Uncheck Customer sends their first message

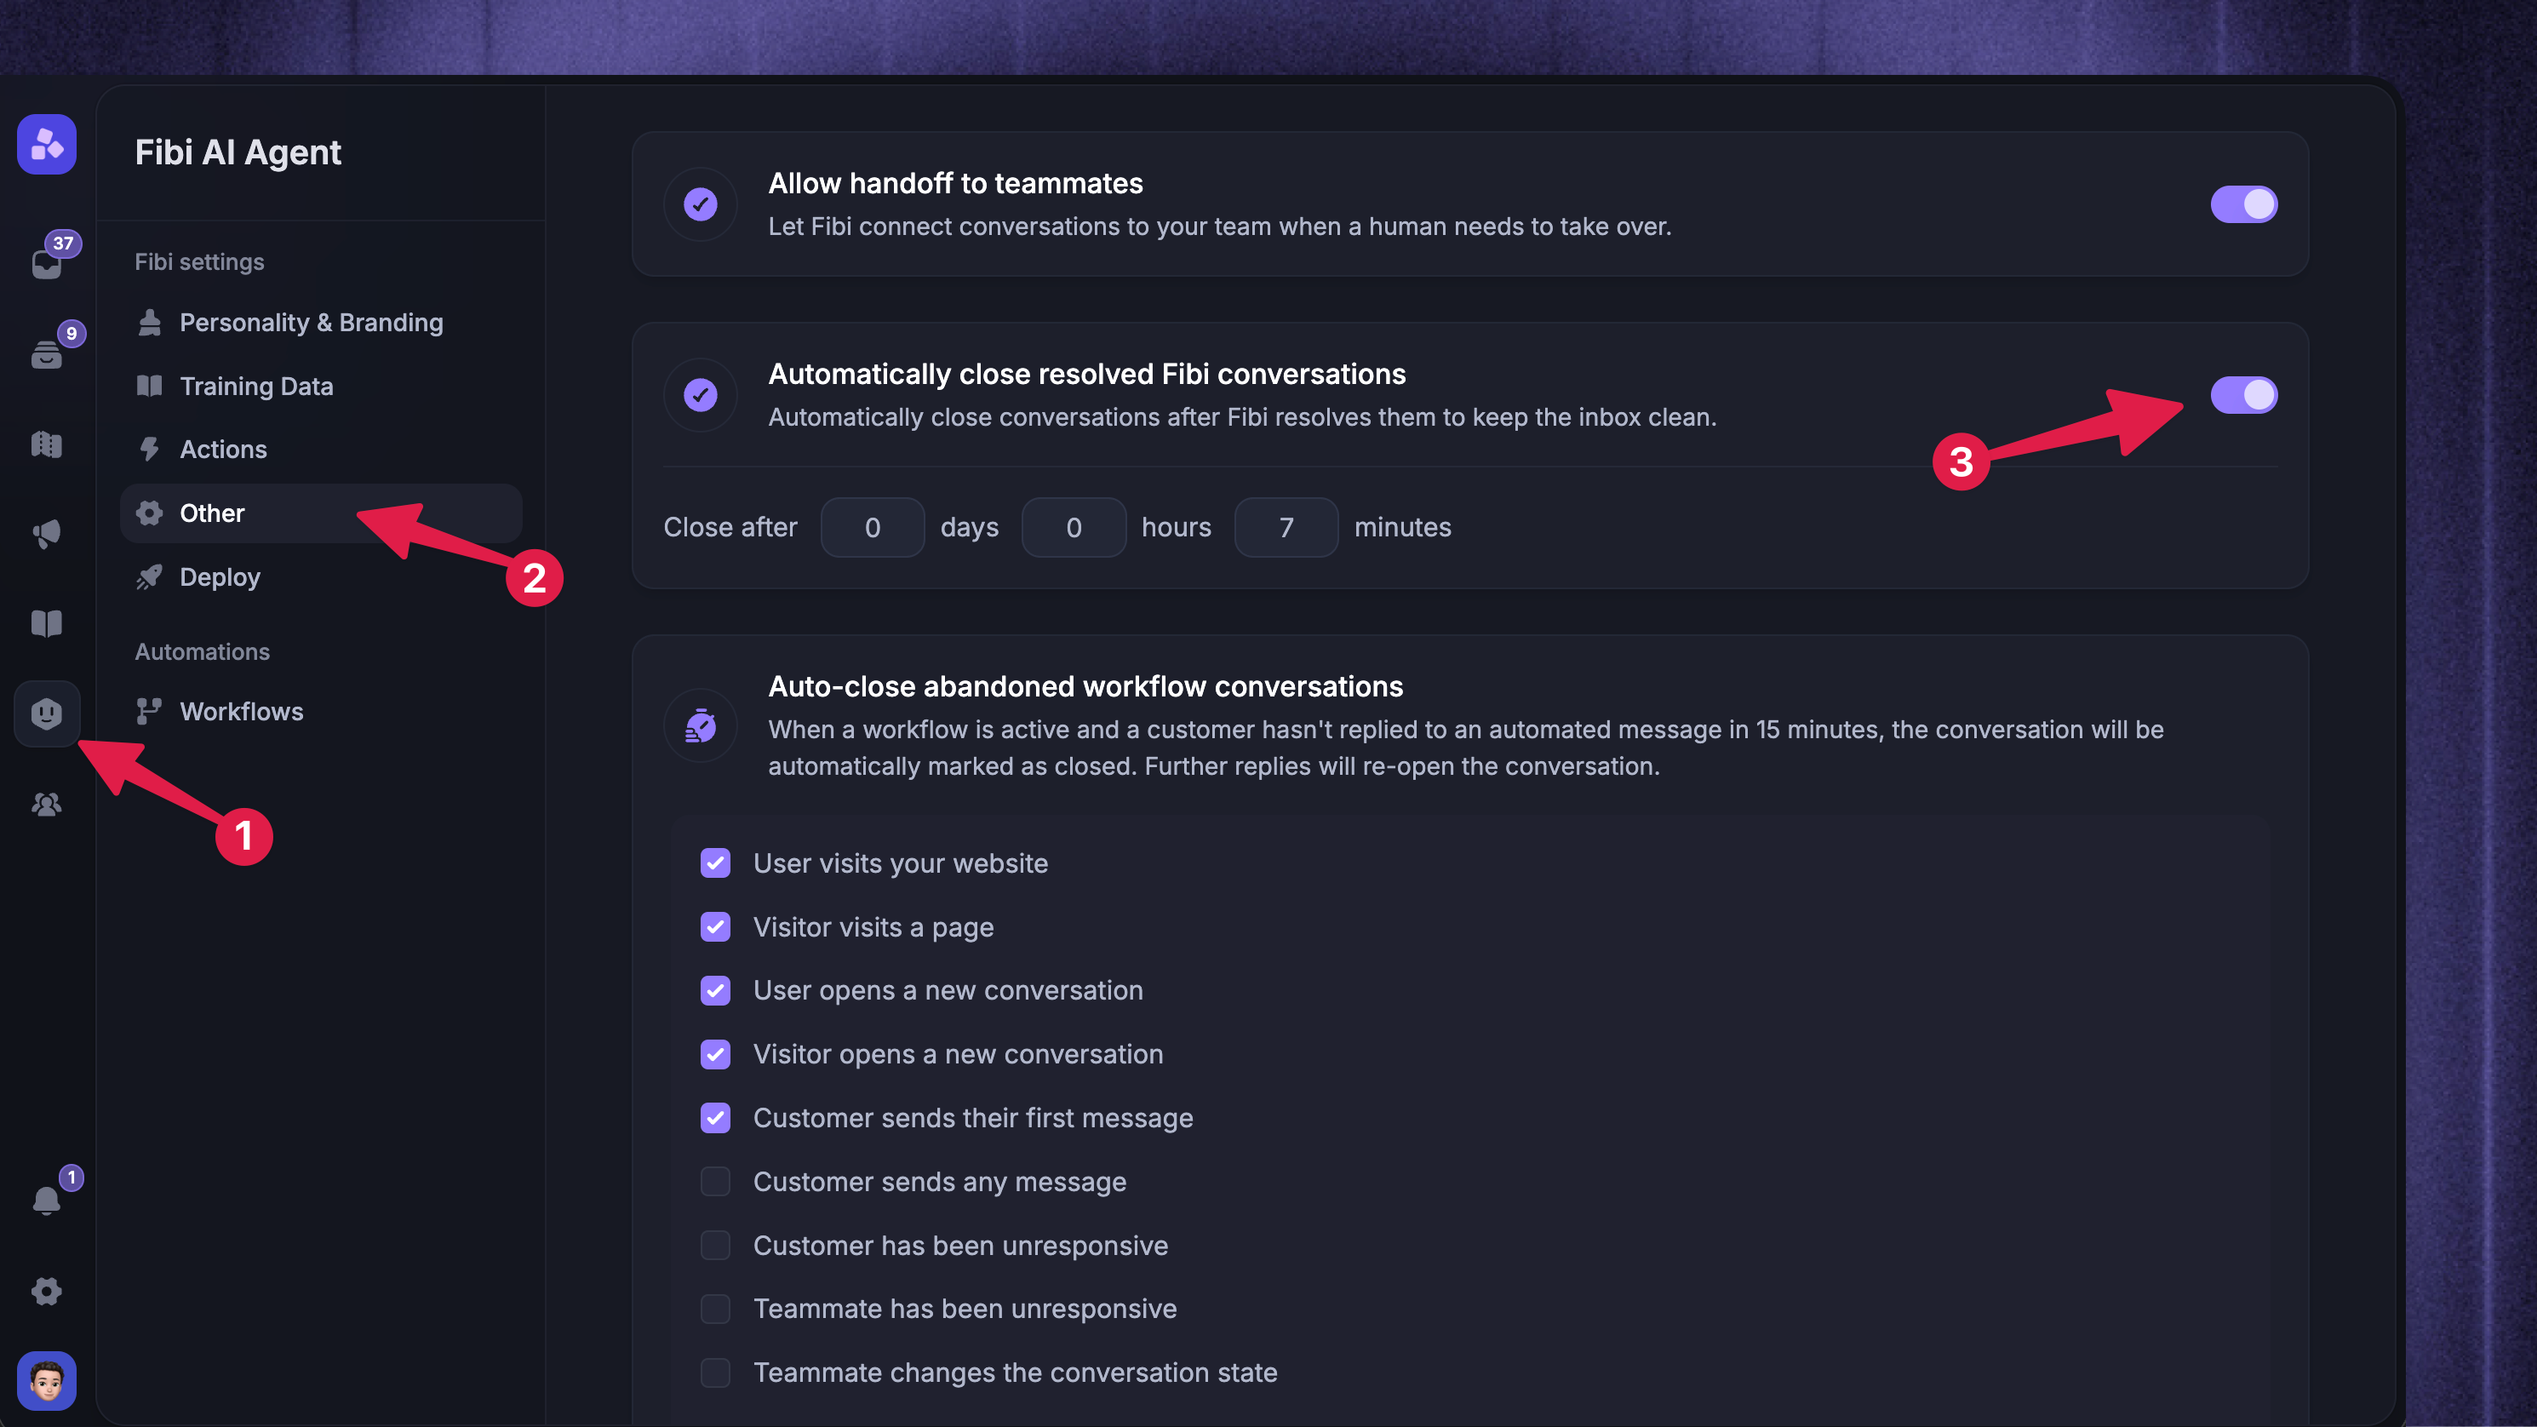pyautogui.click(x=715, y=1118)
